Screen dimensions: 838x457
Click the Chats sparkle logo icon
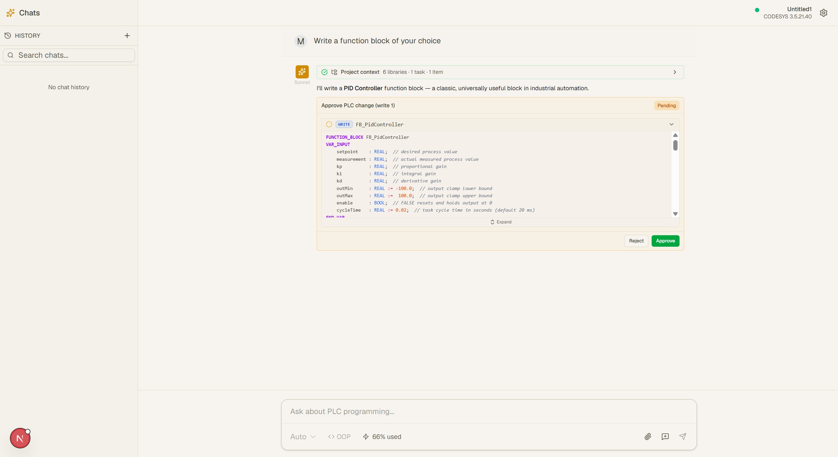10,13
